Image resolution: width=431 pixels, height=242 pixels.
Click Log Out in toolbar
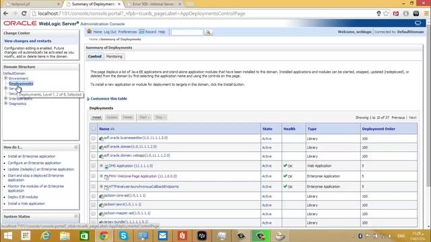tap(110, 32)
